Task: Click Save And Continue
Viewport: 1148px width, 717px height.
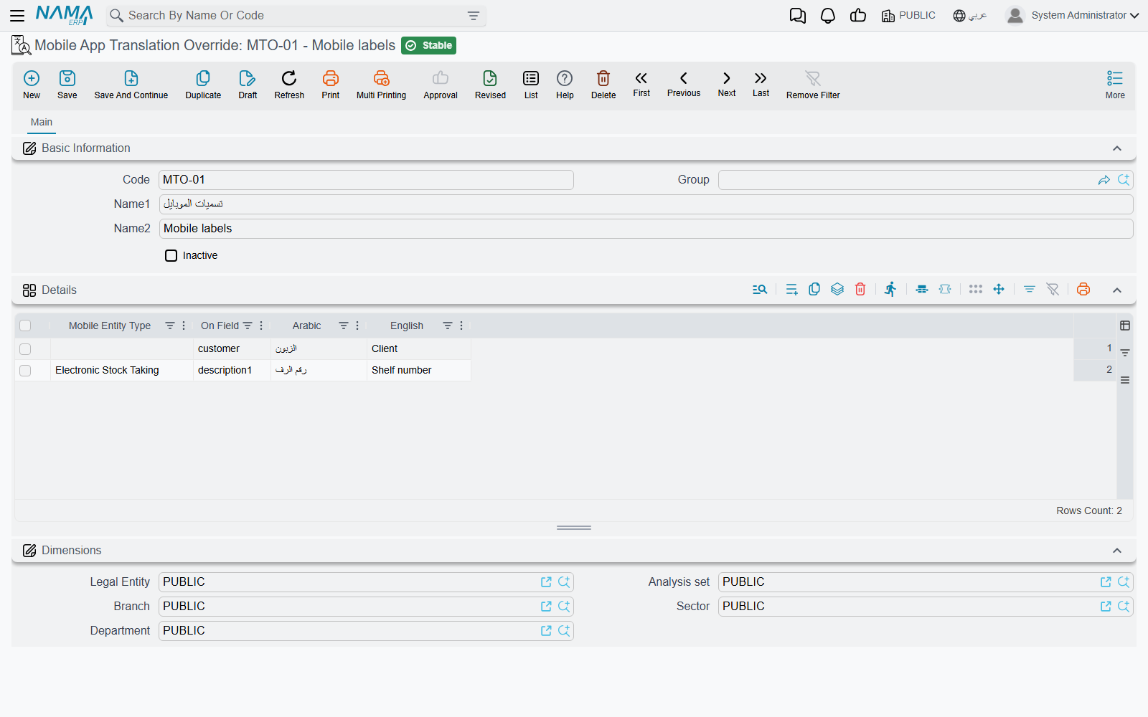Action: click(x=131, y=85)
